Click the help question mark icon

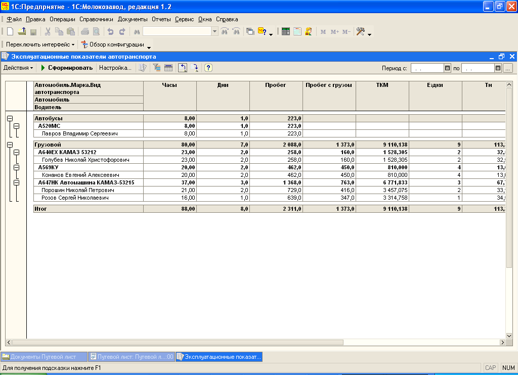tap(208, 68)
